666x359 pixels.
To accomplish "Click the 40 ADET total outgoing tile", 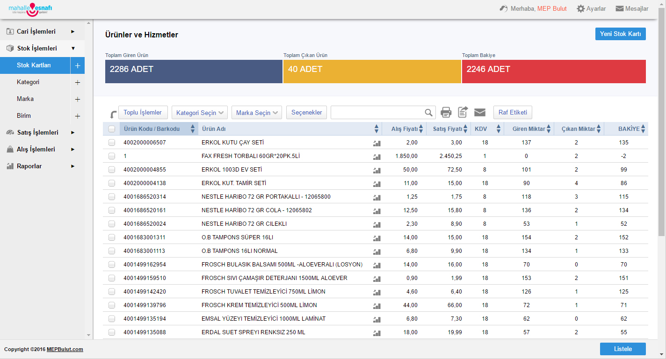I will point(372,72).
